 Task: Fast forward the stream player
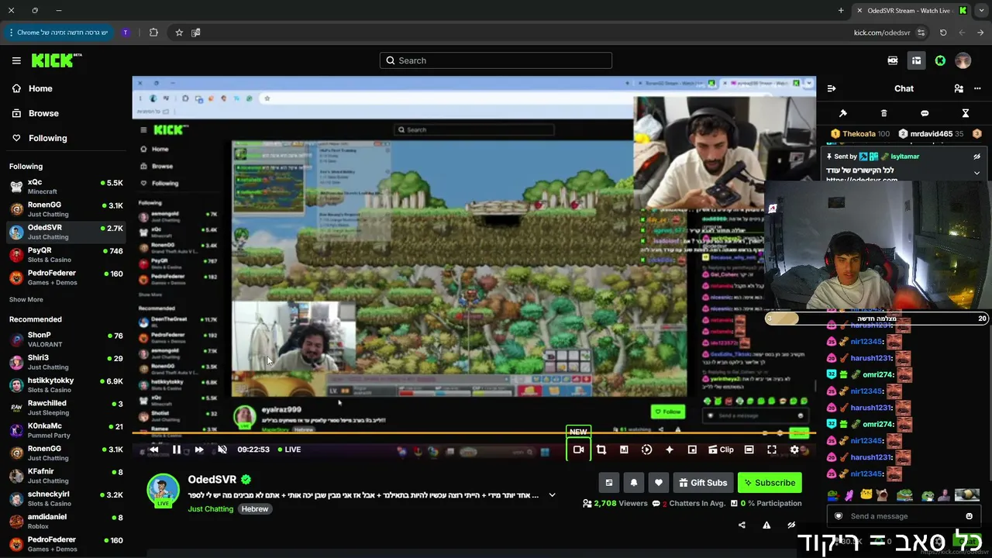tap(199, 449)
